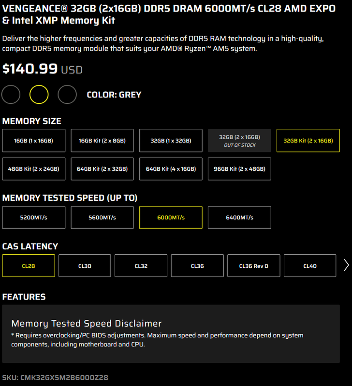Click the $140.99 price
Image resolution: width=352 pixels, height=386 pixels.
pyautogui.click(x=30, y=69)
